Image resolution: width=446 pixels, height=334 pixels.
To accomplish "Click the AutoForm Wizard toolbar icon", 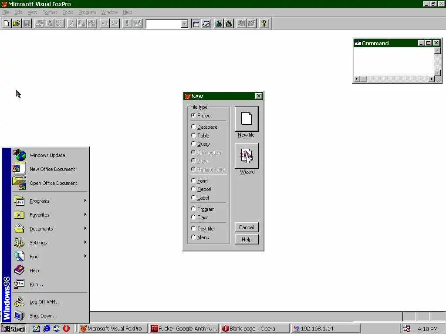I will [x=241, y=23].
